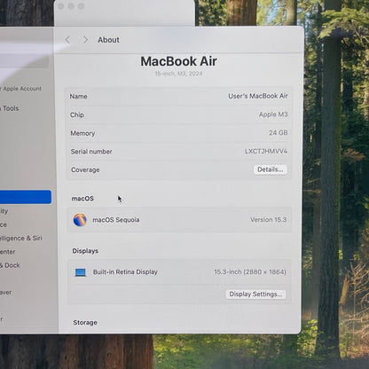369x369 pixels.
Task: Open the Dock sidebar item
Action: tap(10, 265)
